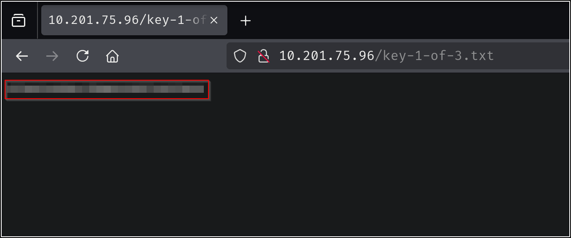Click right end of the red box
Viewport: 571px width, 238px height.
click(206, 89)
